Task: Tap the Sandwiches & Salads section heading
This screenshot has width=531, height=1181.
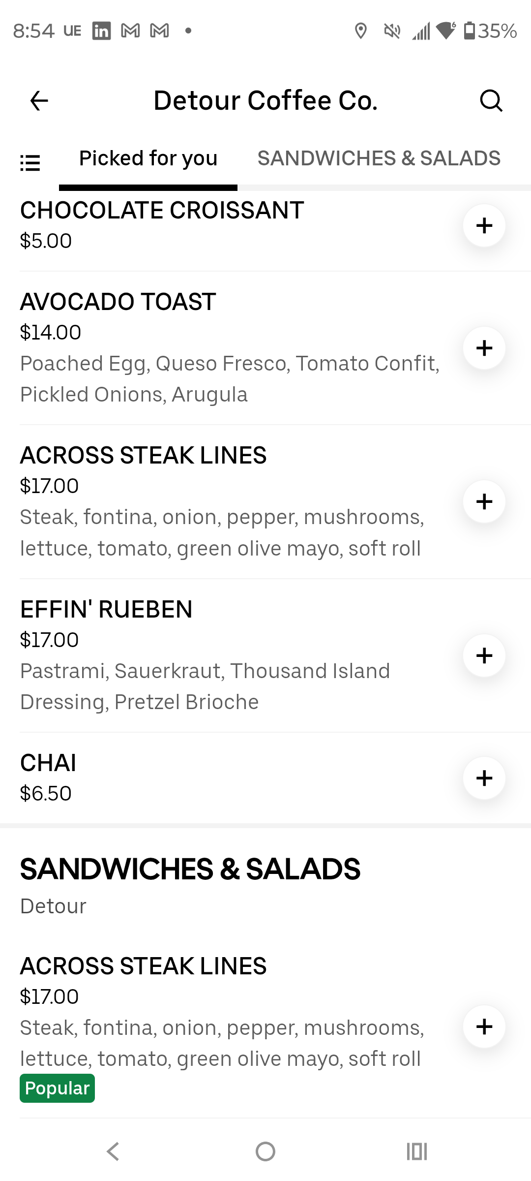Action: 190,869
